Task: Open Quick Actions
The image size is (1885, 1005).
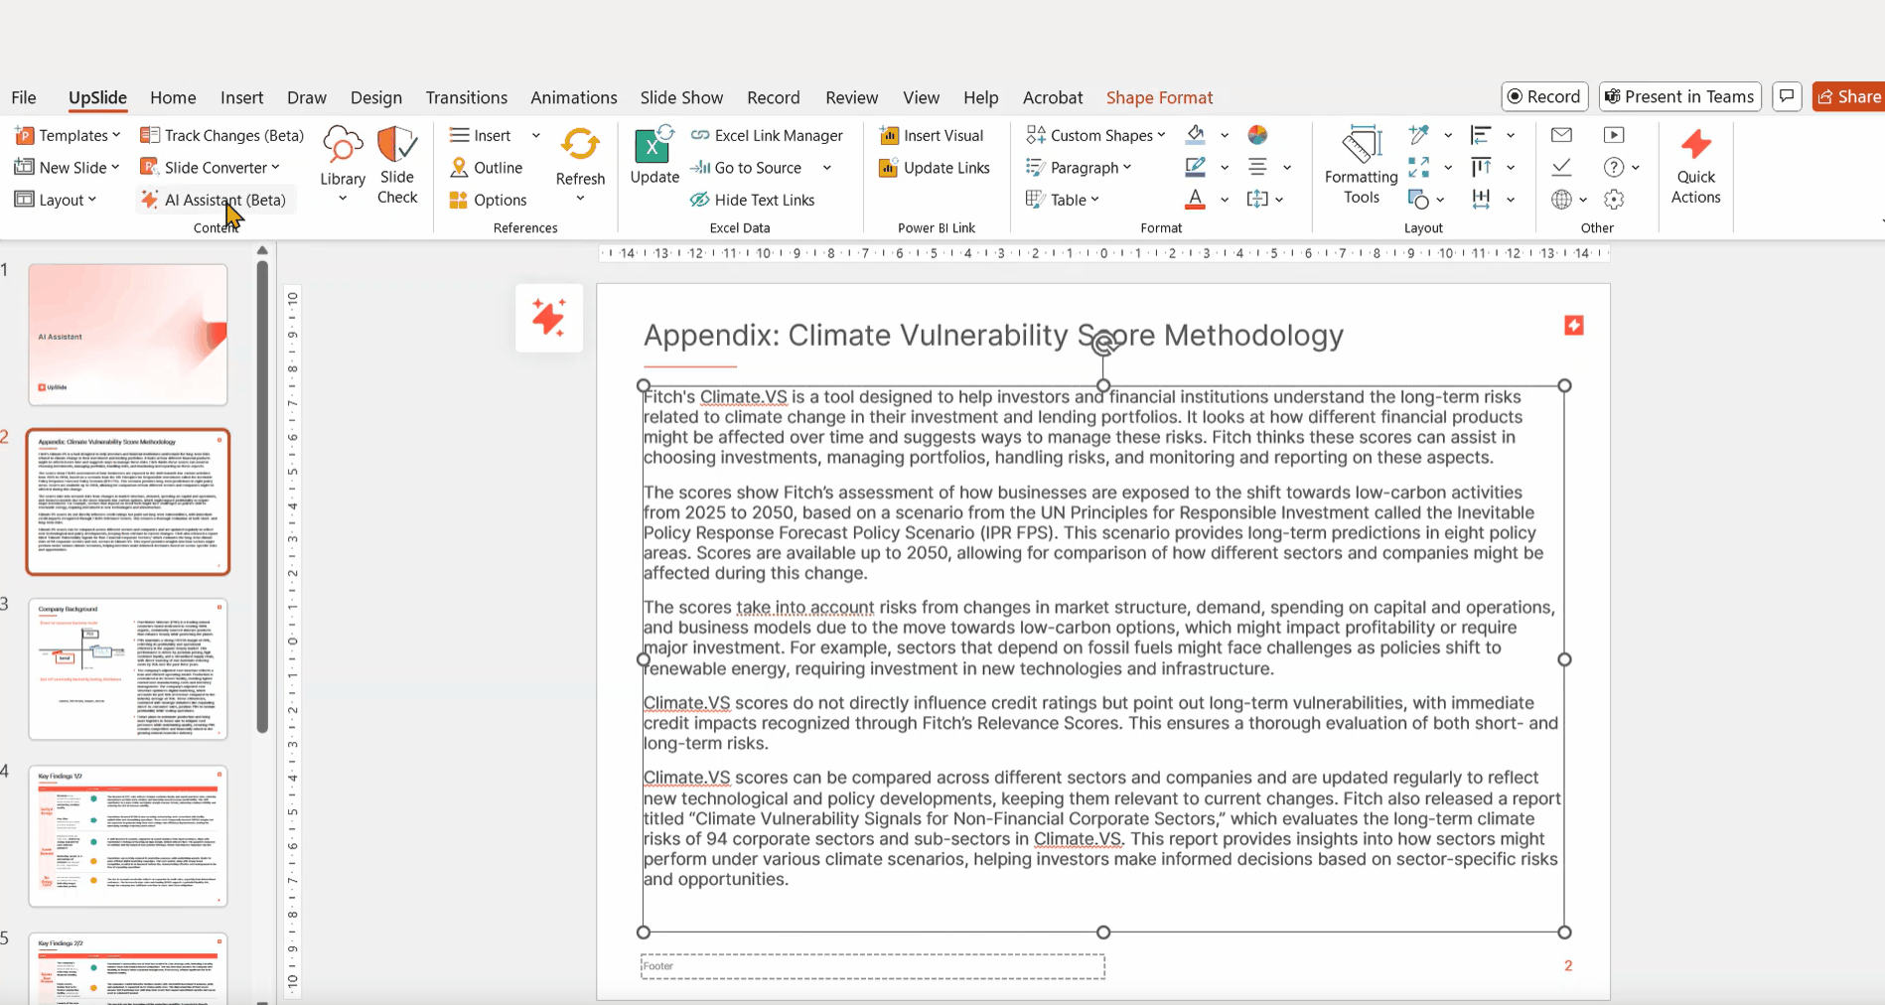Action: [x=1695, y=165]
